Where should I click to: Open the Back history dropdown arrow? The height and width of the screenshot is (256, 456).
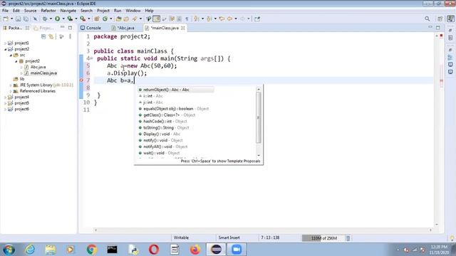(x=236, y=19)
